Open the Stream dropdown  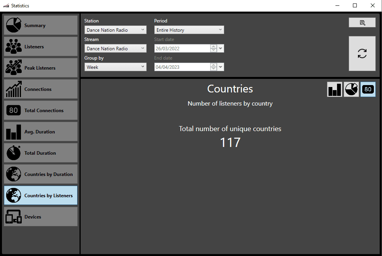point(116,48)
